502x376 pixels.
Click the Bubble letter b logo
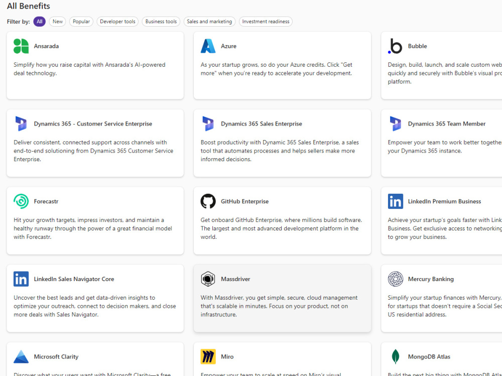[395, 46]
